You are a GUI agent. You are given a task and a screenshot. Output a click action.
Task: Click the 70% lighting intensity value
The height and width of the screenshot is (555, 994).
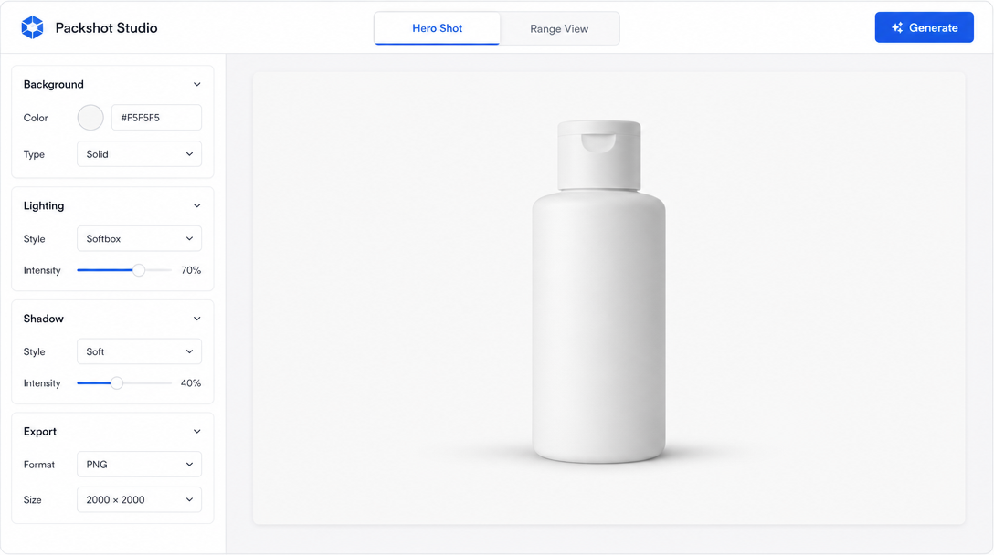click(191, 270)
